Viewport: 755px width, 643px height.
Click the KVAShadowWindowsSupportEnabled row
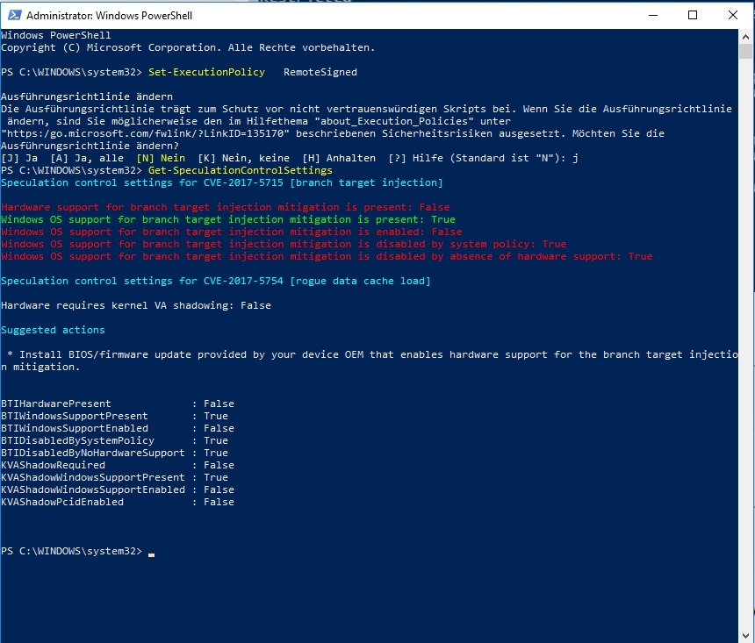pos(118,489)
